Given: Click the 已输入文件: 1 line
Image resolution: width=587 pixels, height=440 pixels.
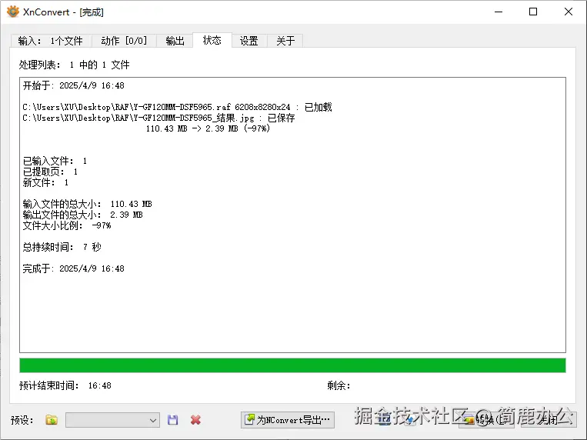Looking at the screenshot, I should point(55,161).
